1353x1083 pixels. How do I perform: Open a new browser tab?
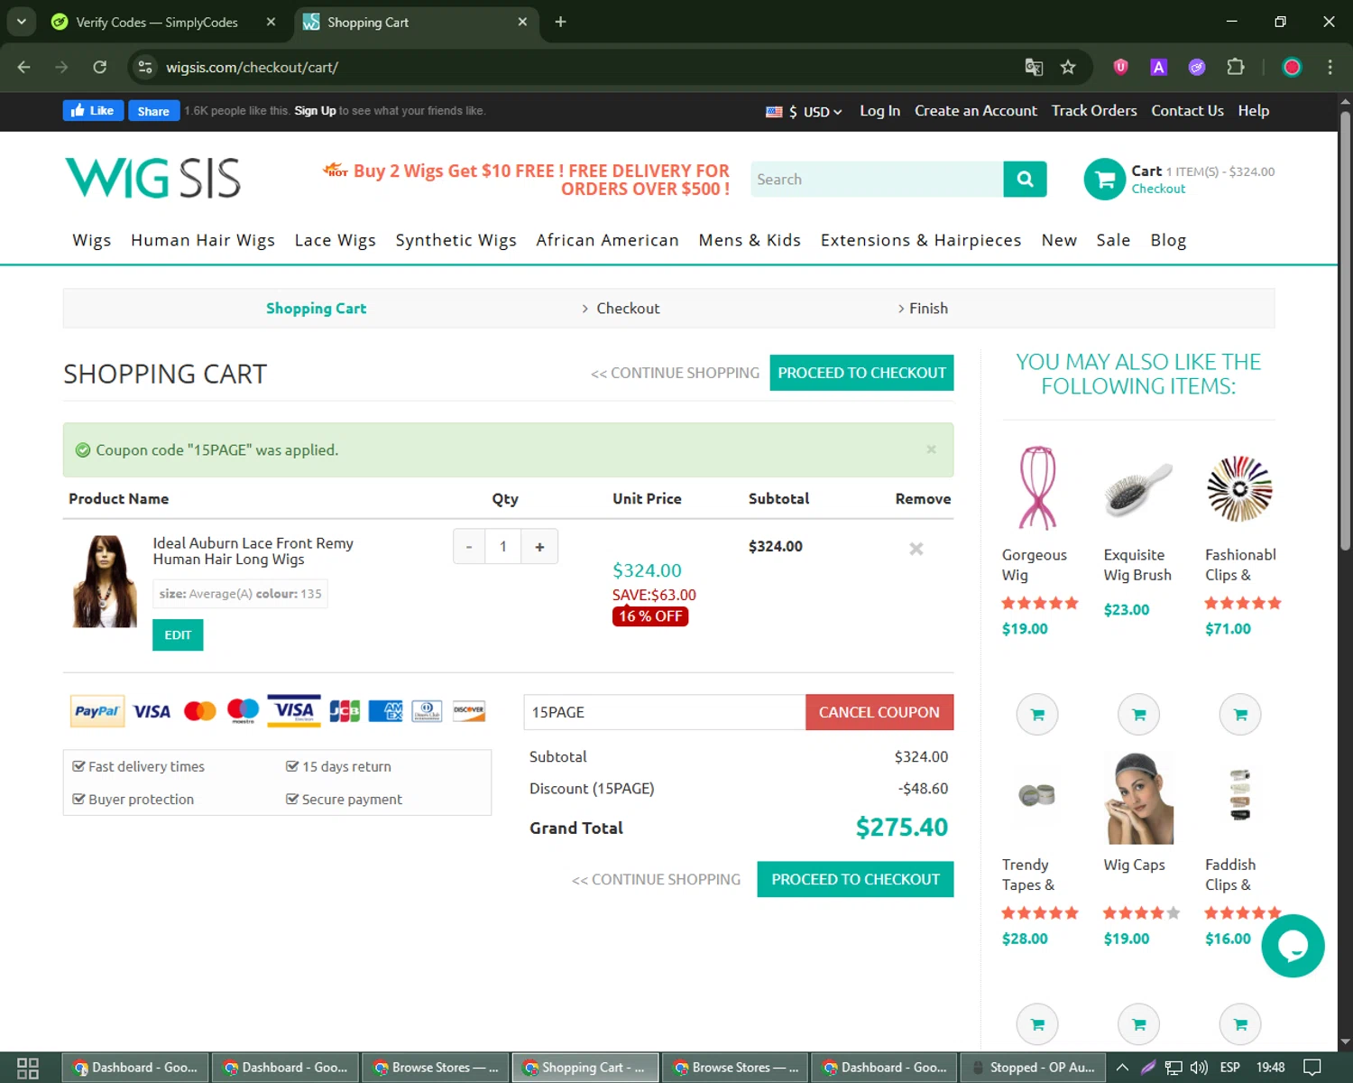(x=560, y=22)
